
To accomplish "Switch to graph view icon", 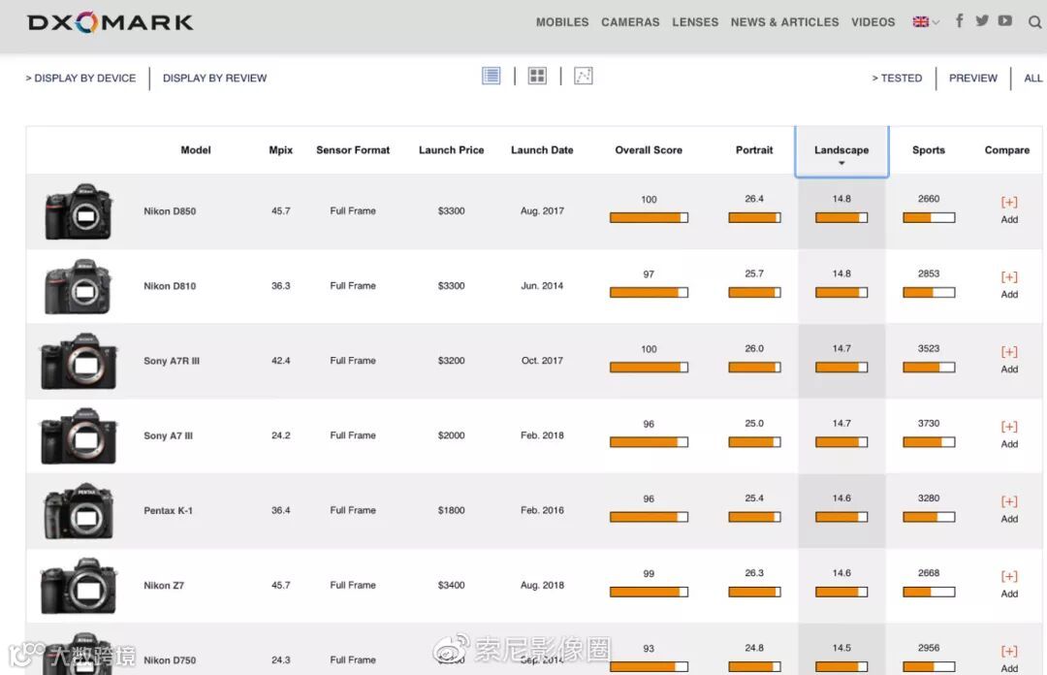I will (x=583, y=77).
